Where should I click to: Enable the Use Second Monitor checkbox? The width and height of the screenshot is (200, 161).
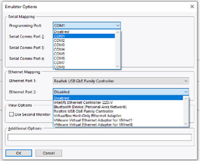[x=11, y=114]
